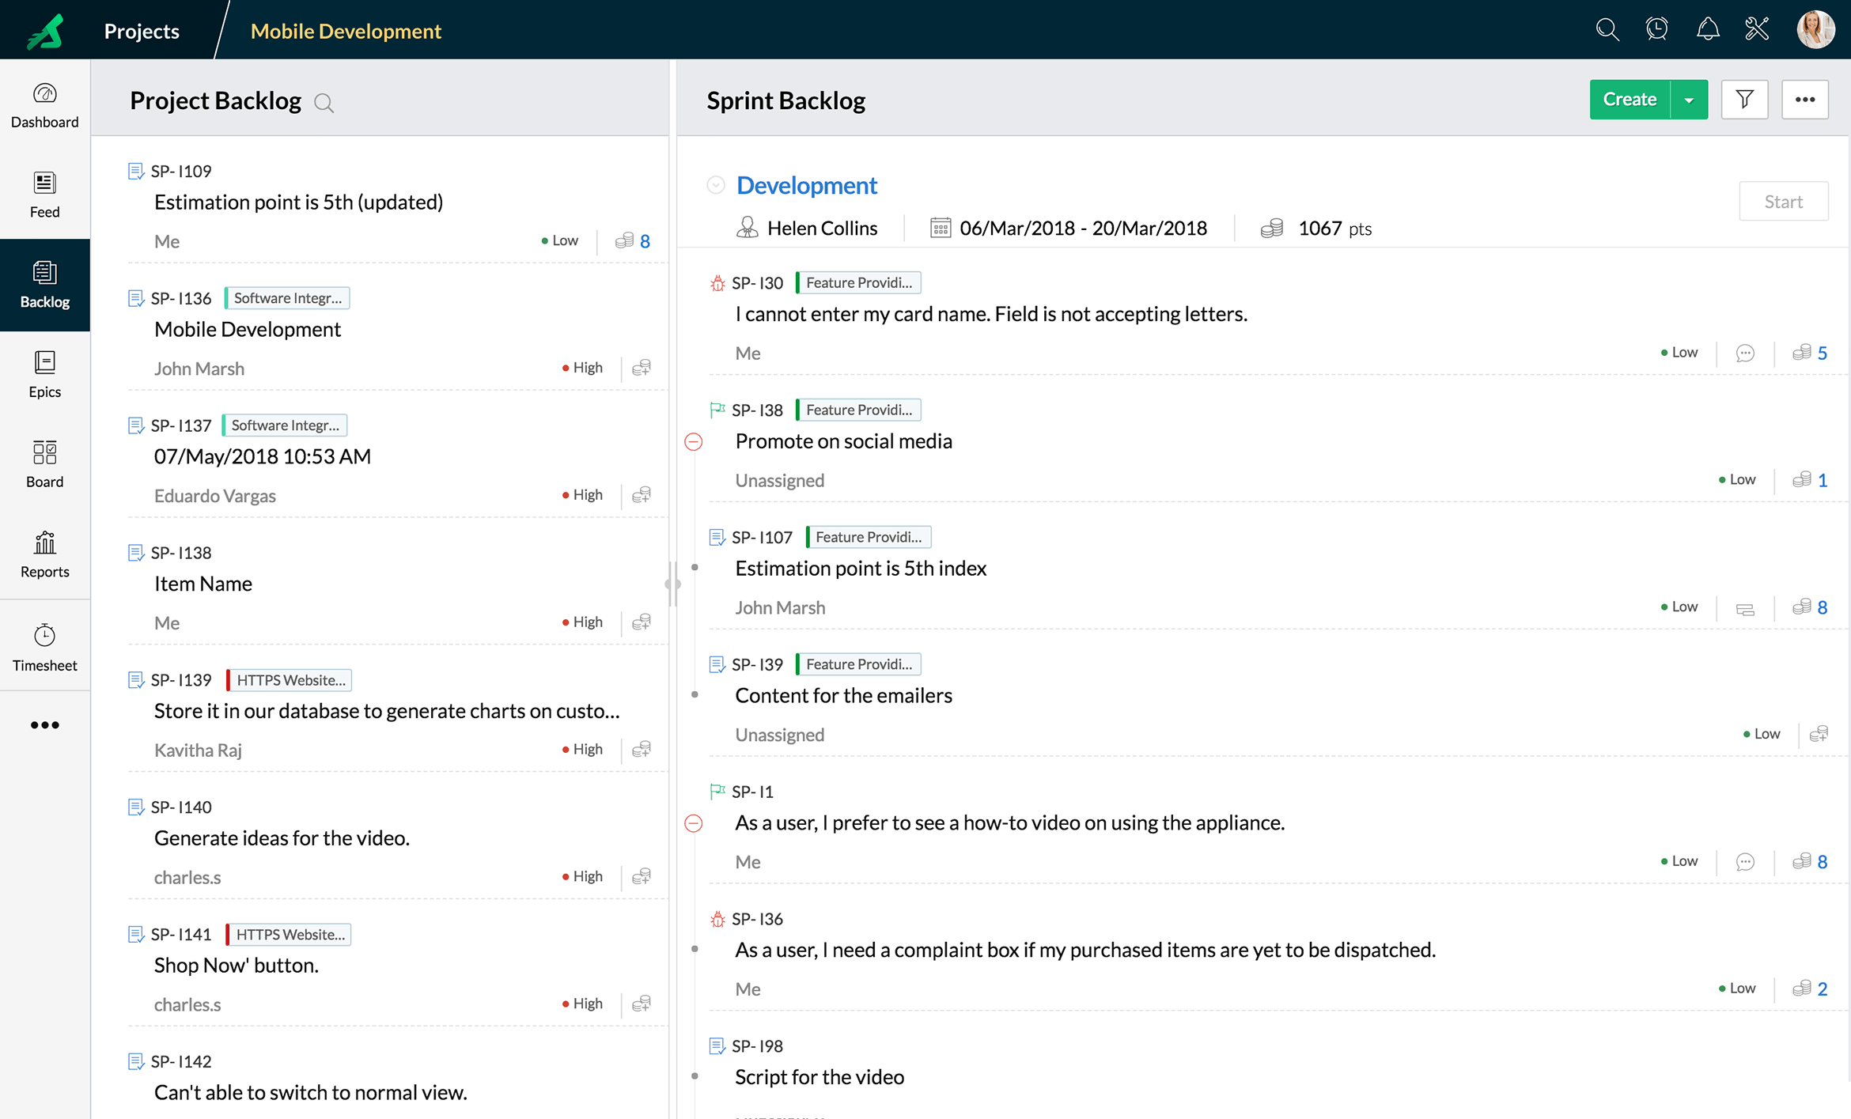The height and width of the screenshot is (1119, 1851).
Task: Change Low priority on Promote on social media
Action: click(1737, 479)
